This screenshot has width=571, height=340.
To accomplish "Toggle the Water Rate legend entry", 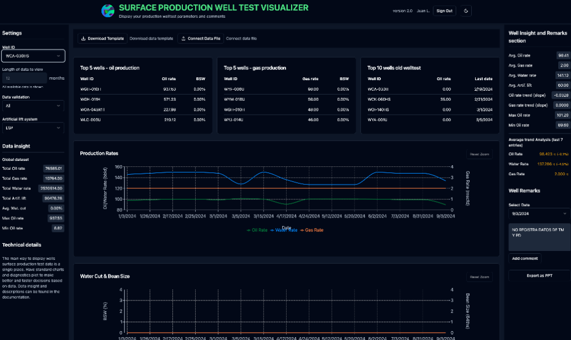I will [284, 230].
